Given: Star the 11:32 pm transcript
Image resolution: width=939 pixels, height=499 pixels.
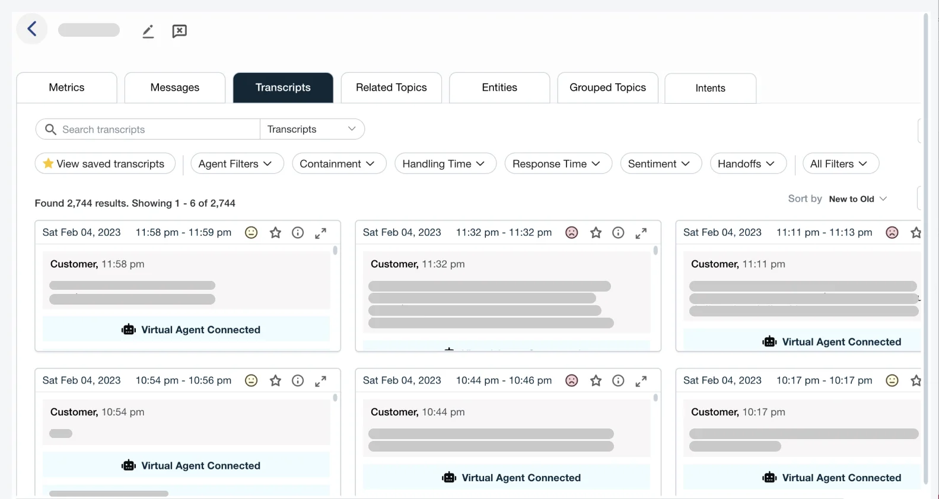Looking at the screenshot, I should [x=596, y=233].
